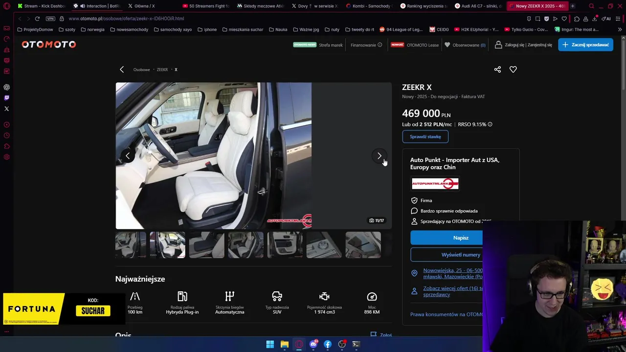Search open tabs with the magnifier icon

[591, 6]
